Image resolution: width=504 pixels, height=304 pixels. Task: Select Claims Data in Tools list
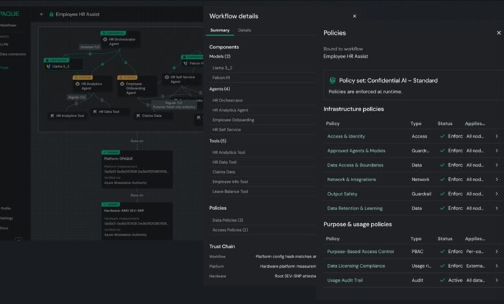click(224, 172)
